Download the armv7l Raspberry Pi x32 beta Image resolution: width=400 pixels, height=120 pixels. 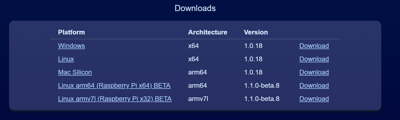pos(314,99)
